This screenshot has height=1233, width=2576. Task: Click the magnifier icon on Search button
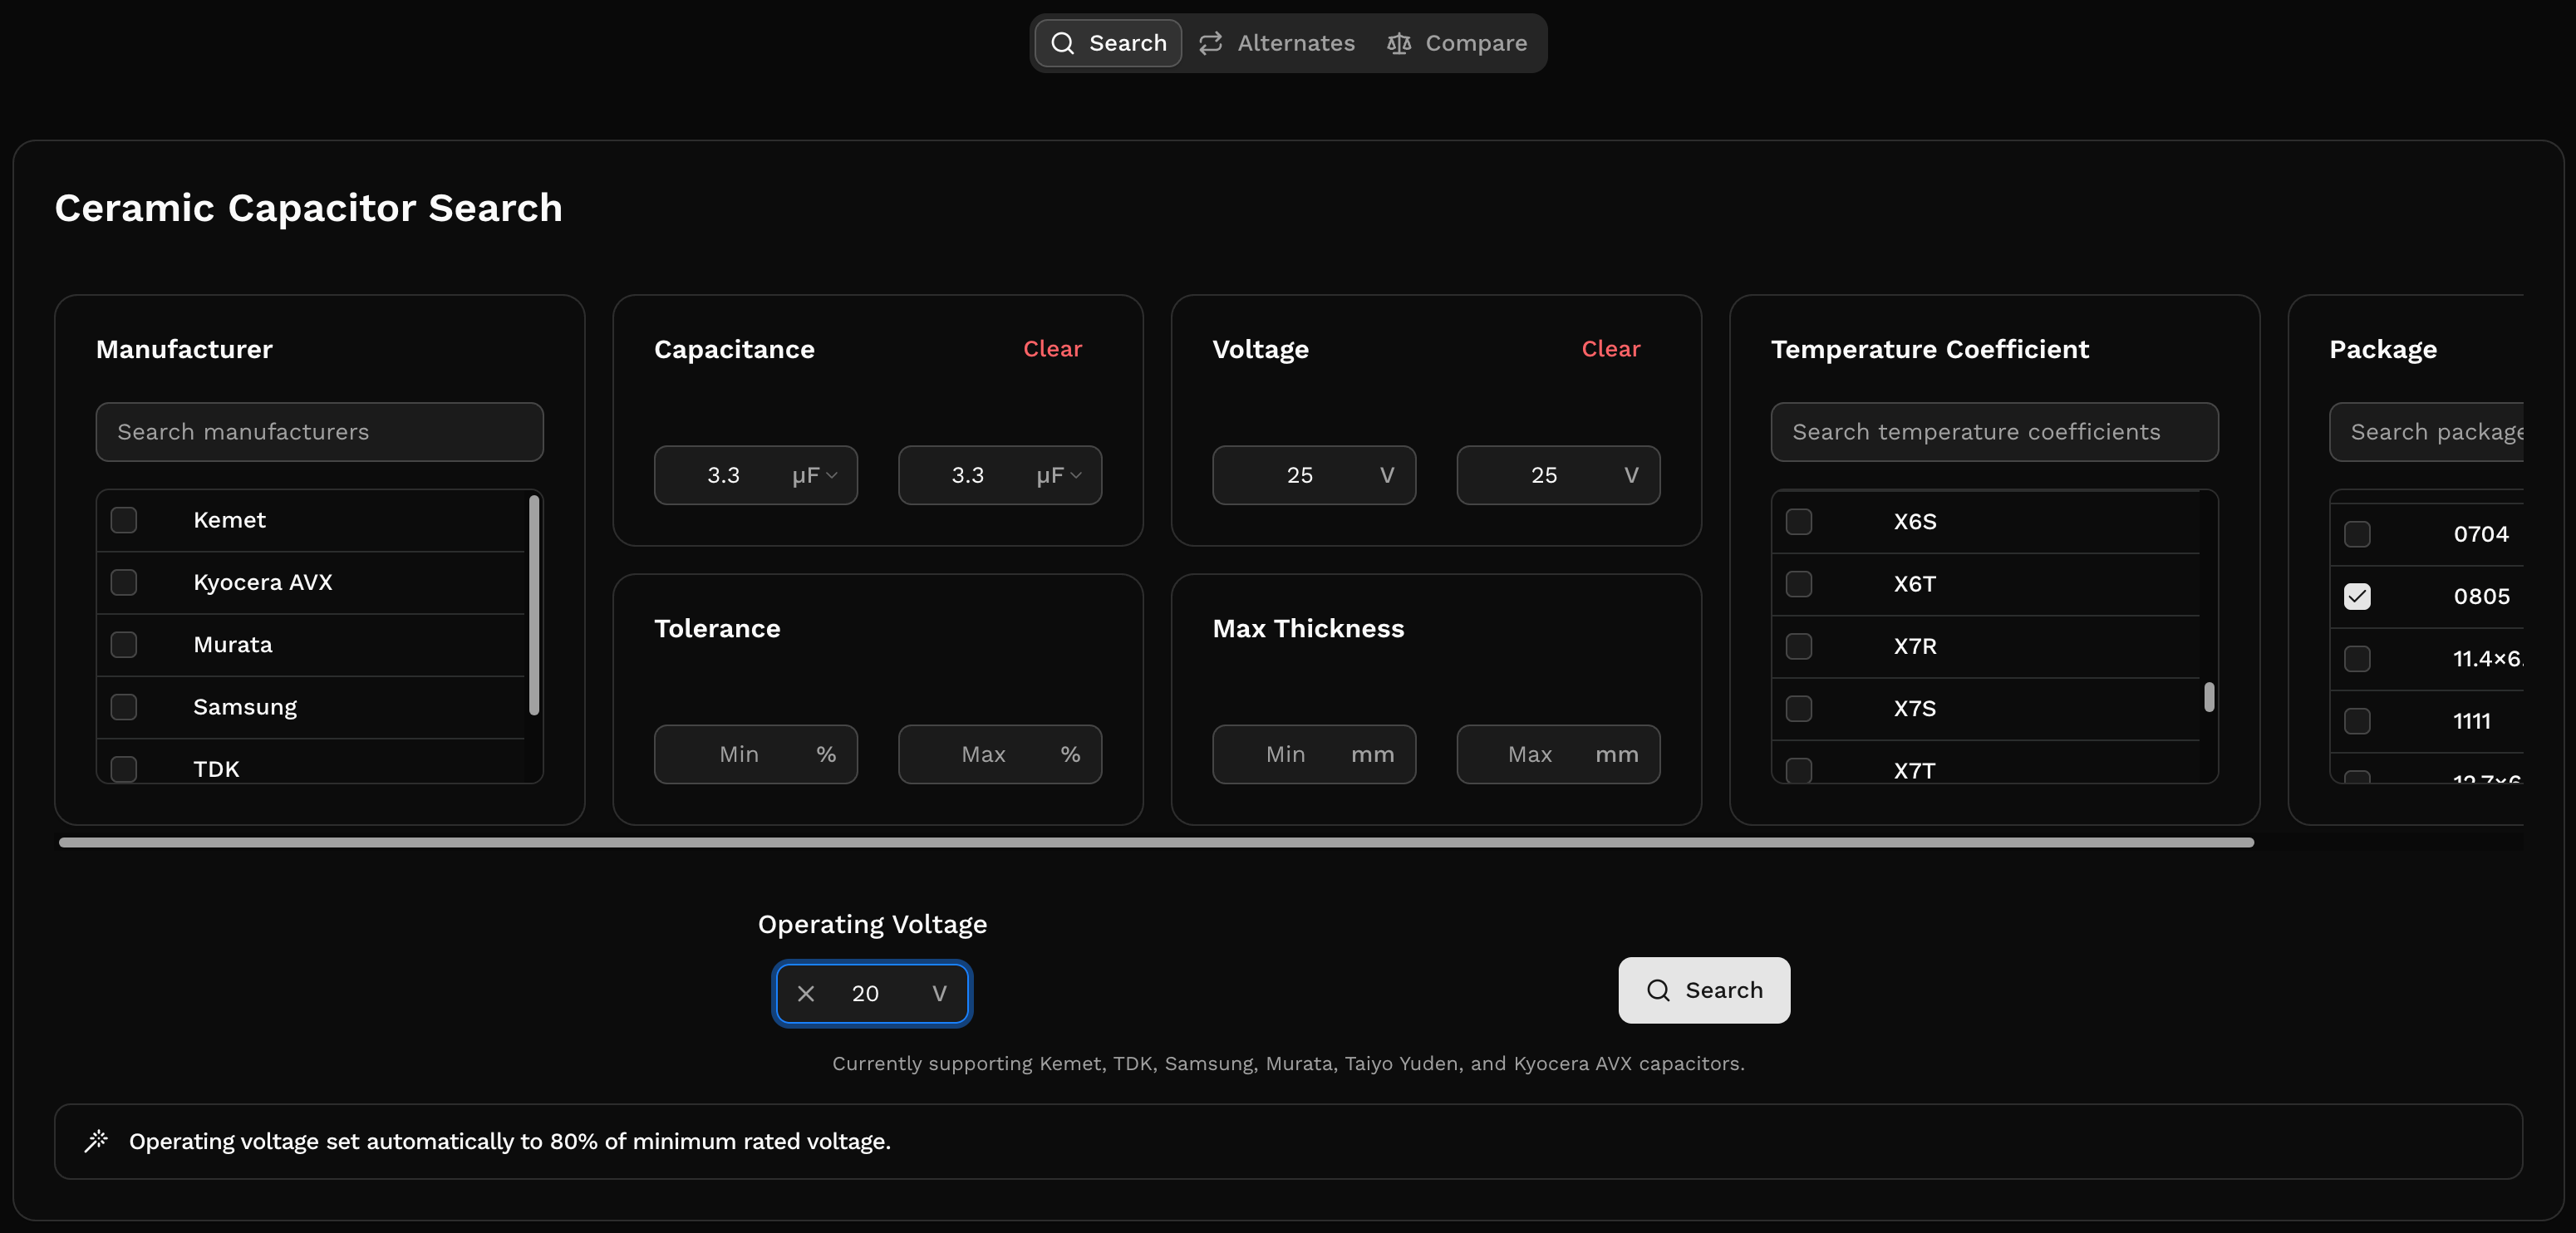point(1658,990)
